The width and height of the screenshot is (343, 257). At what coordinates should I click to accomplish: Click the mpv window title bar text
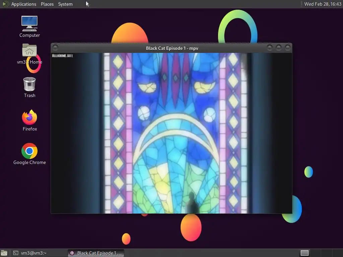172,48
